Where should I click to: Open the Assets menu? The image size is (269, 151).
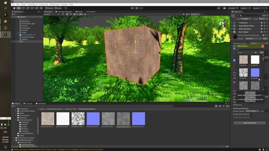24,5
